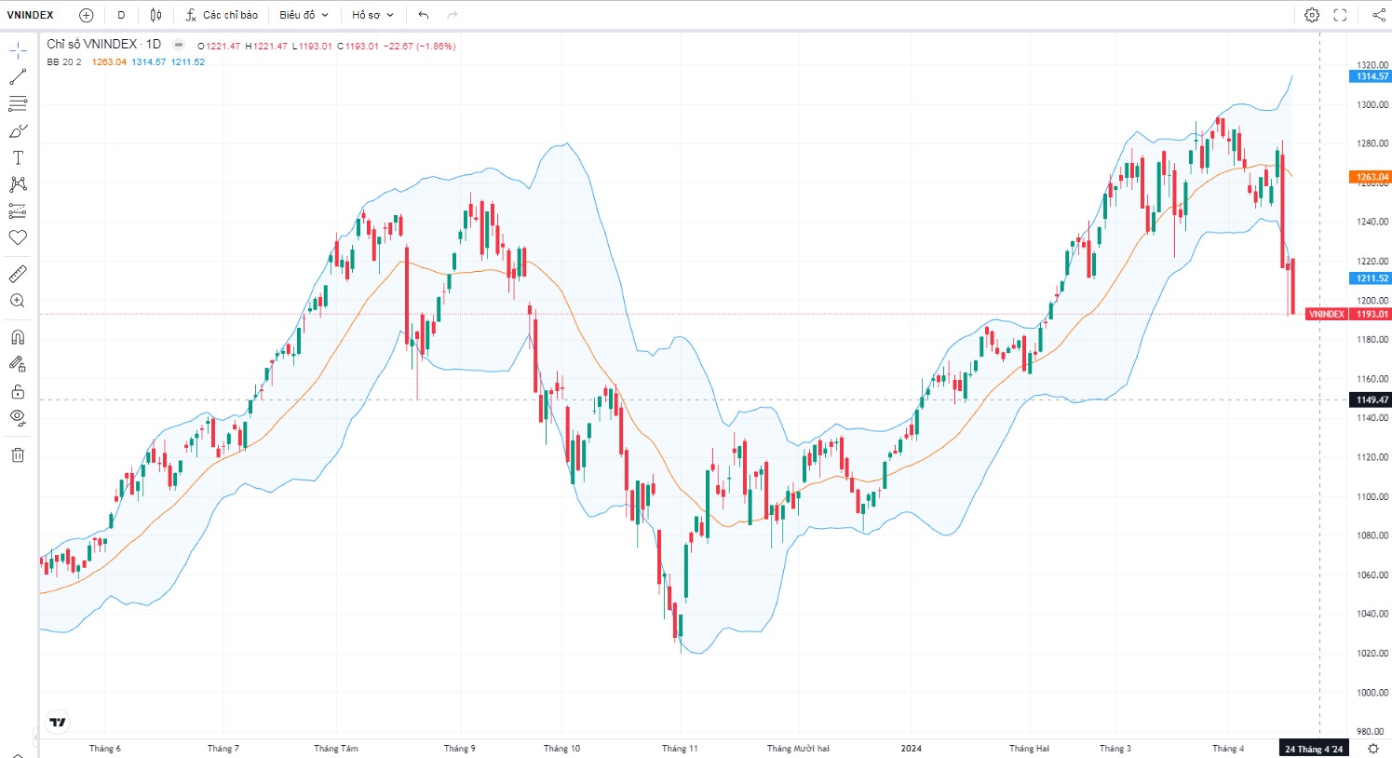
Task: Expand the Hồ sơ dropdown
Action: click(x=372, y=15)
